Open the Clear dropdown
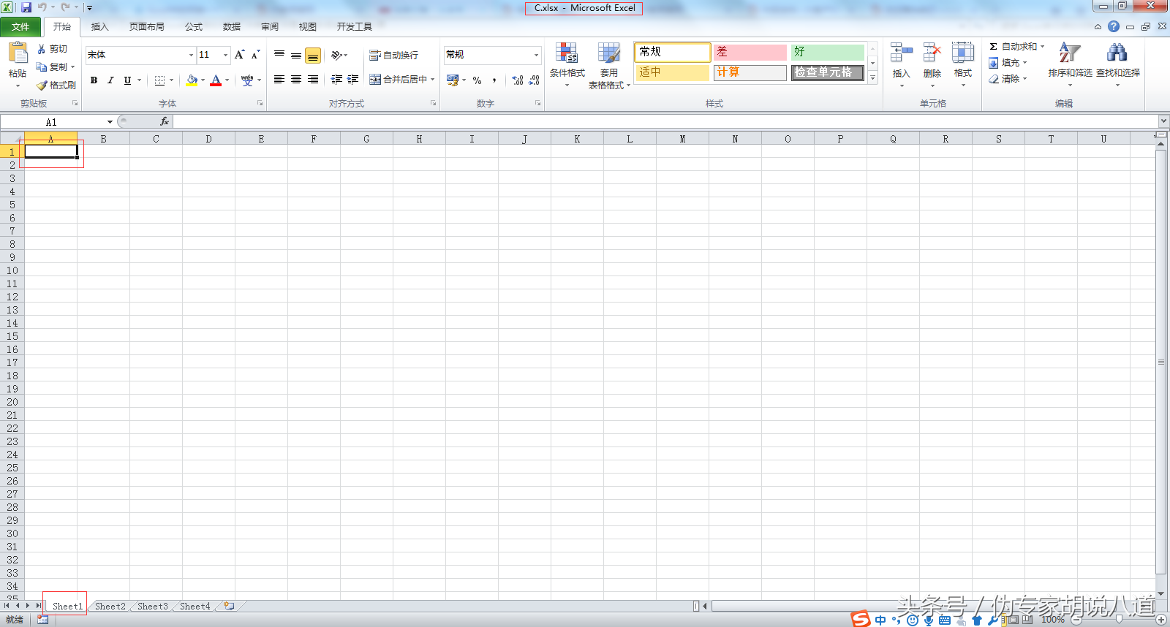 (x=1008, y=79)
